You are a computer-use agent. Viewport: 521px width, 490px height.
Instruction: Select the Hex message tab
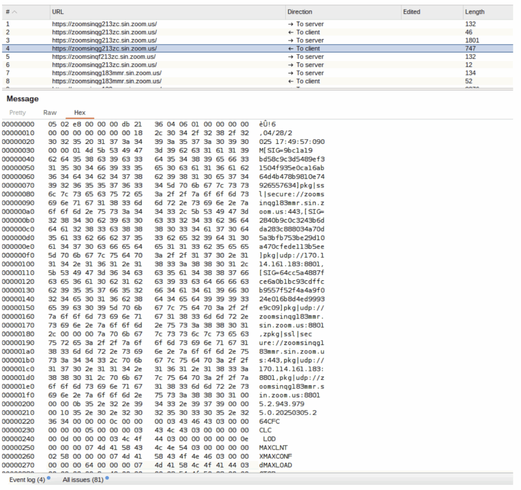pos(80,112)
